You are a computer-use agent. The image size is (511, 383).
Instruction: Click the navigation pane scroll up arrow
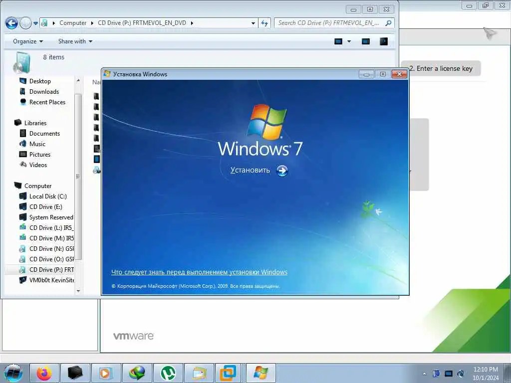[x=78, y=80]
